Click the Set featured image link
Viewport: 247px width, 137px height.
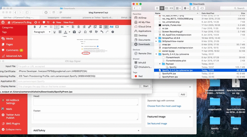[x=157, y=123]
